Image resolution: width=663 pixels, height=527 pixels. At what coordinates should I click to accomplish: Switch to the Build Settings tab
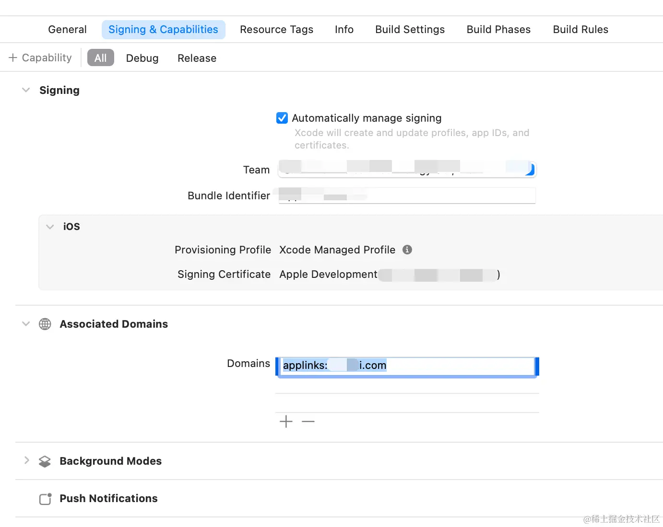click(x=410, y=30)
